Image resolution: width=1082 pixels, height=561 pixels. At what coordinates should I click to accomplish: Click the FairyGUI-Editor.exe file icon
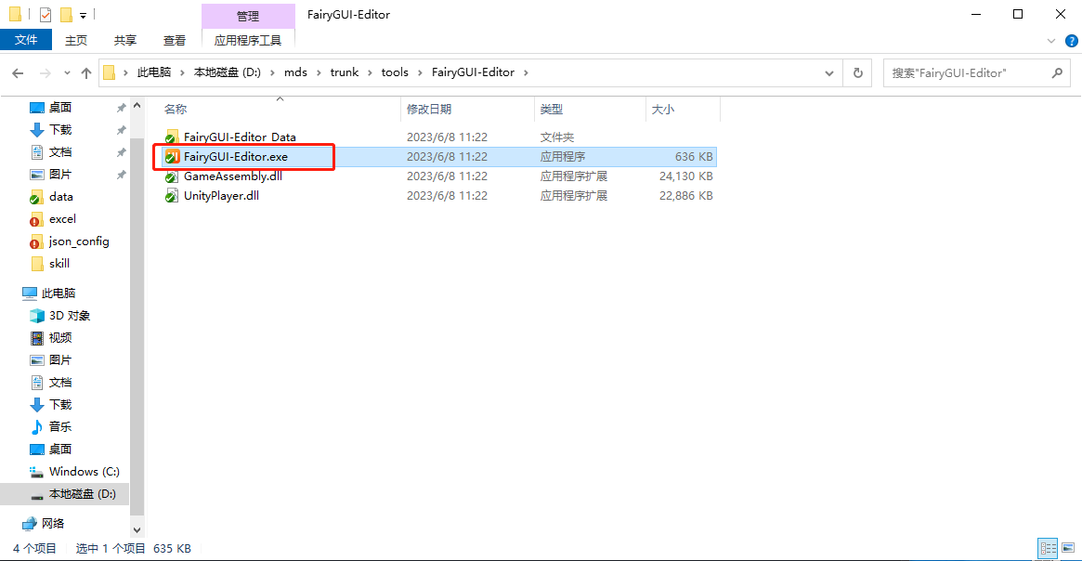click(171, 157)
